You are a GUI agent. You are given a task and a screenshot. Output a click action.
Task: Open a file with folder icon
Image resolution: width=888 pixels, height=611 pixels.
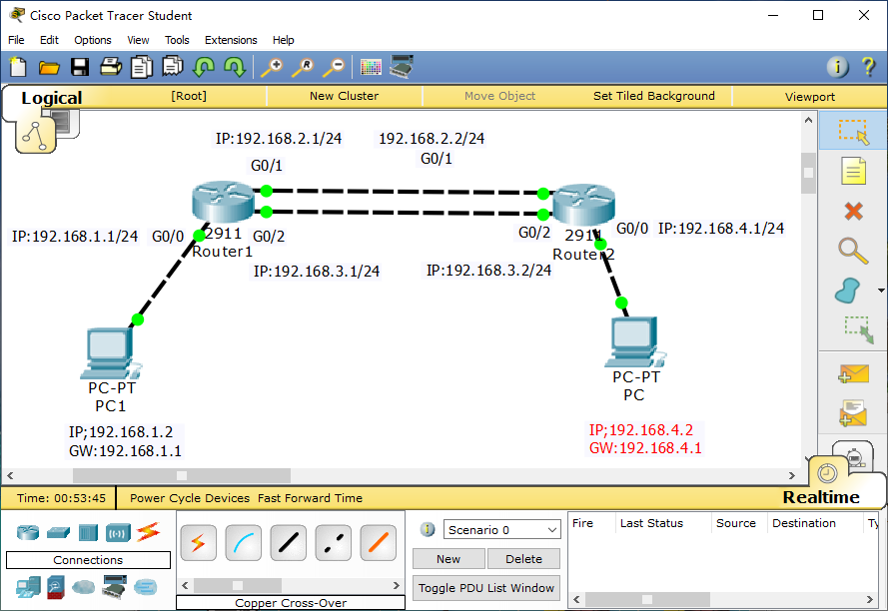(x=49, y=67)
